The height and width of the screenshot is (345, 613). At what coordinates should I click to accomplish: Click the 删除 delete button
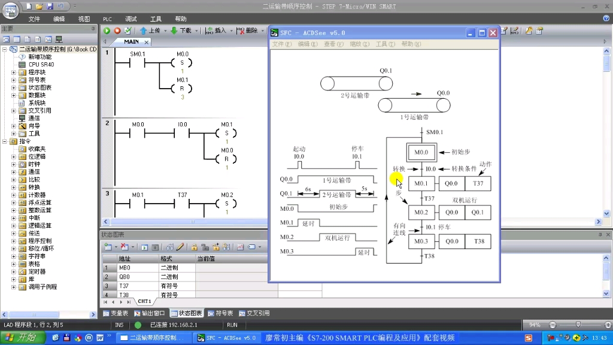pos(247,31)
